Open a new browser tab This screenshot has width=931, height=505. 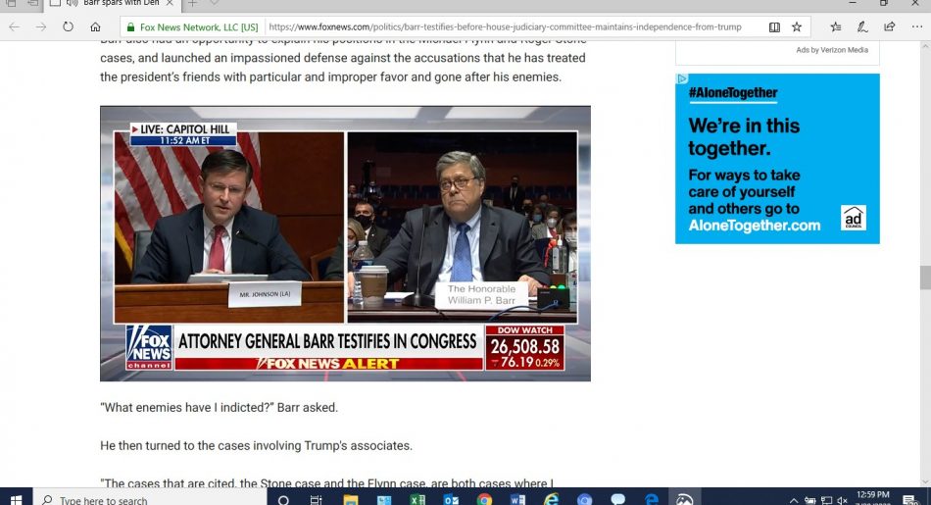tap(192, 4)
